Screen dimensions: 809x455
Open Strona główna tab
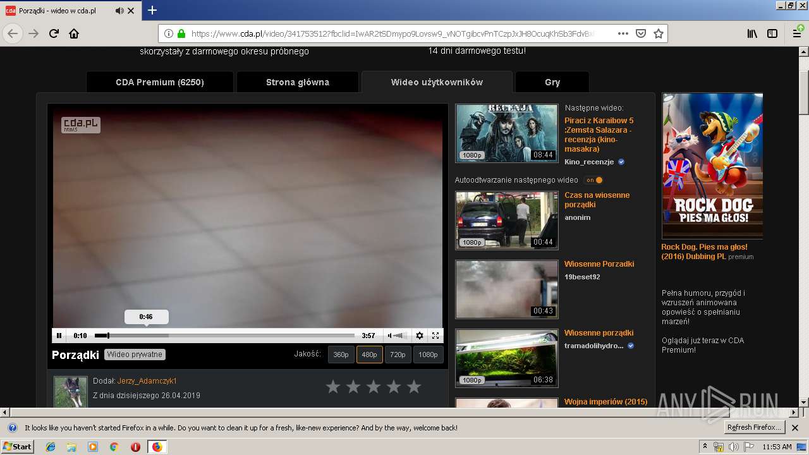[298, 82]
